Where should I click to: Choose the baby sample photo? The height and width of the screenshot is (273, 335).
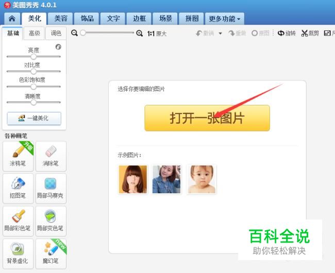202,179
